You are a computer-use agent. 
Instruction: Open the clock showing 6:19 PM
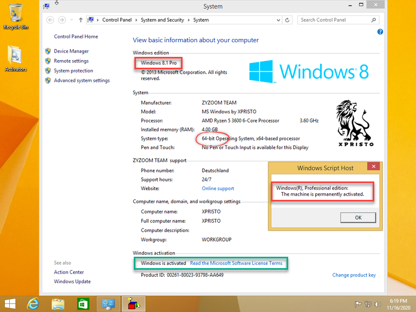[399, 304]
